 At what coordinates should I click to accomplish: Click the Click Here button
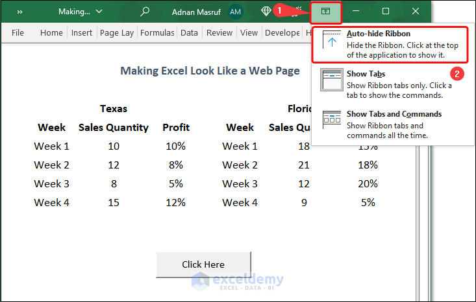(x=203, y=264)
